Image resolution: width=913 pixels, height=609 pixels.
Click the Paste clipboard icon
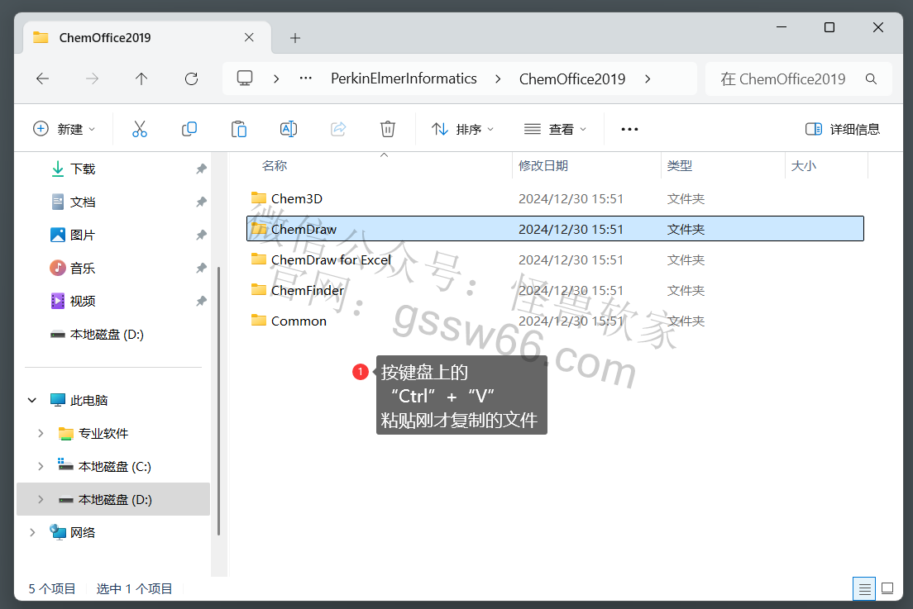coord(239,129)
